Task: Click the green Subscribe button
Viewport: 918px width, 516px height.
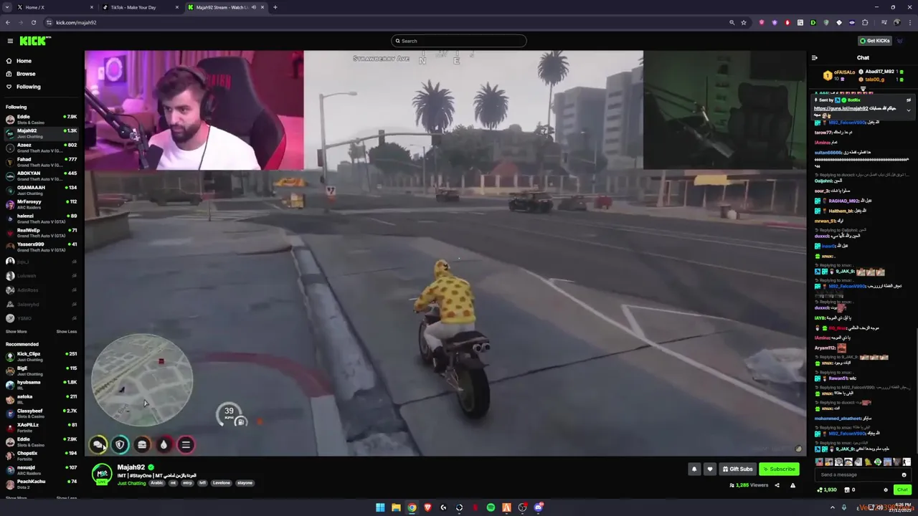Action: coord(779,469)
